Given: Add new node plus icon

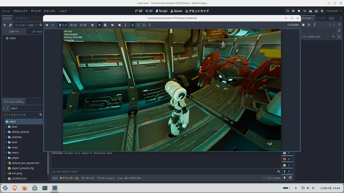Looking at the screenshot, I should (5, 25).
